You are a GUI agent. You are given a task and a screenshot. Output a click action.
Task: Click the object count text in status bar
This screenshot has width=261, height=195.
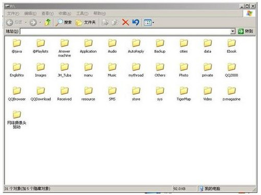pos(27,189)
